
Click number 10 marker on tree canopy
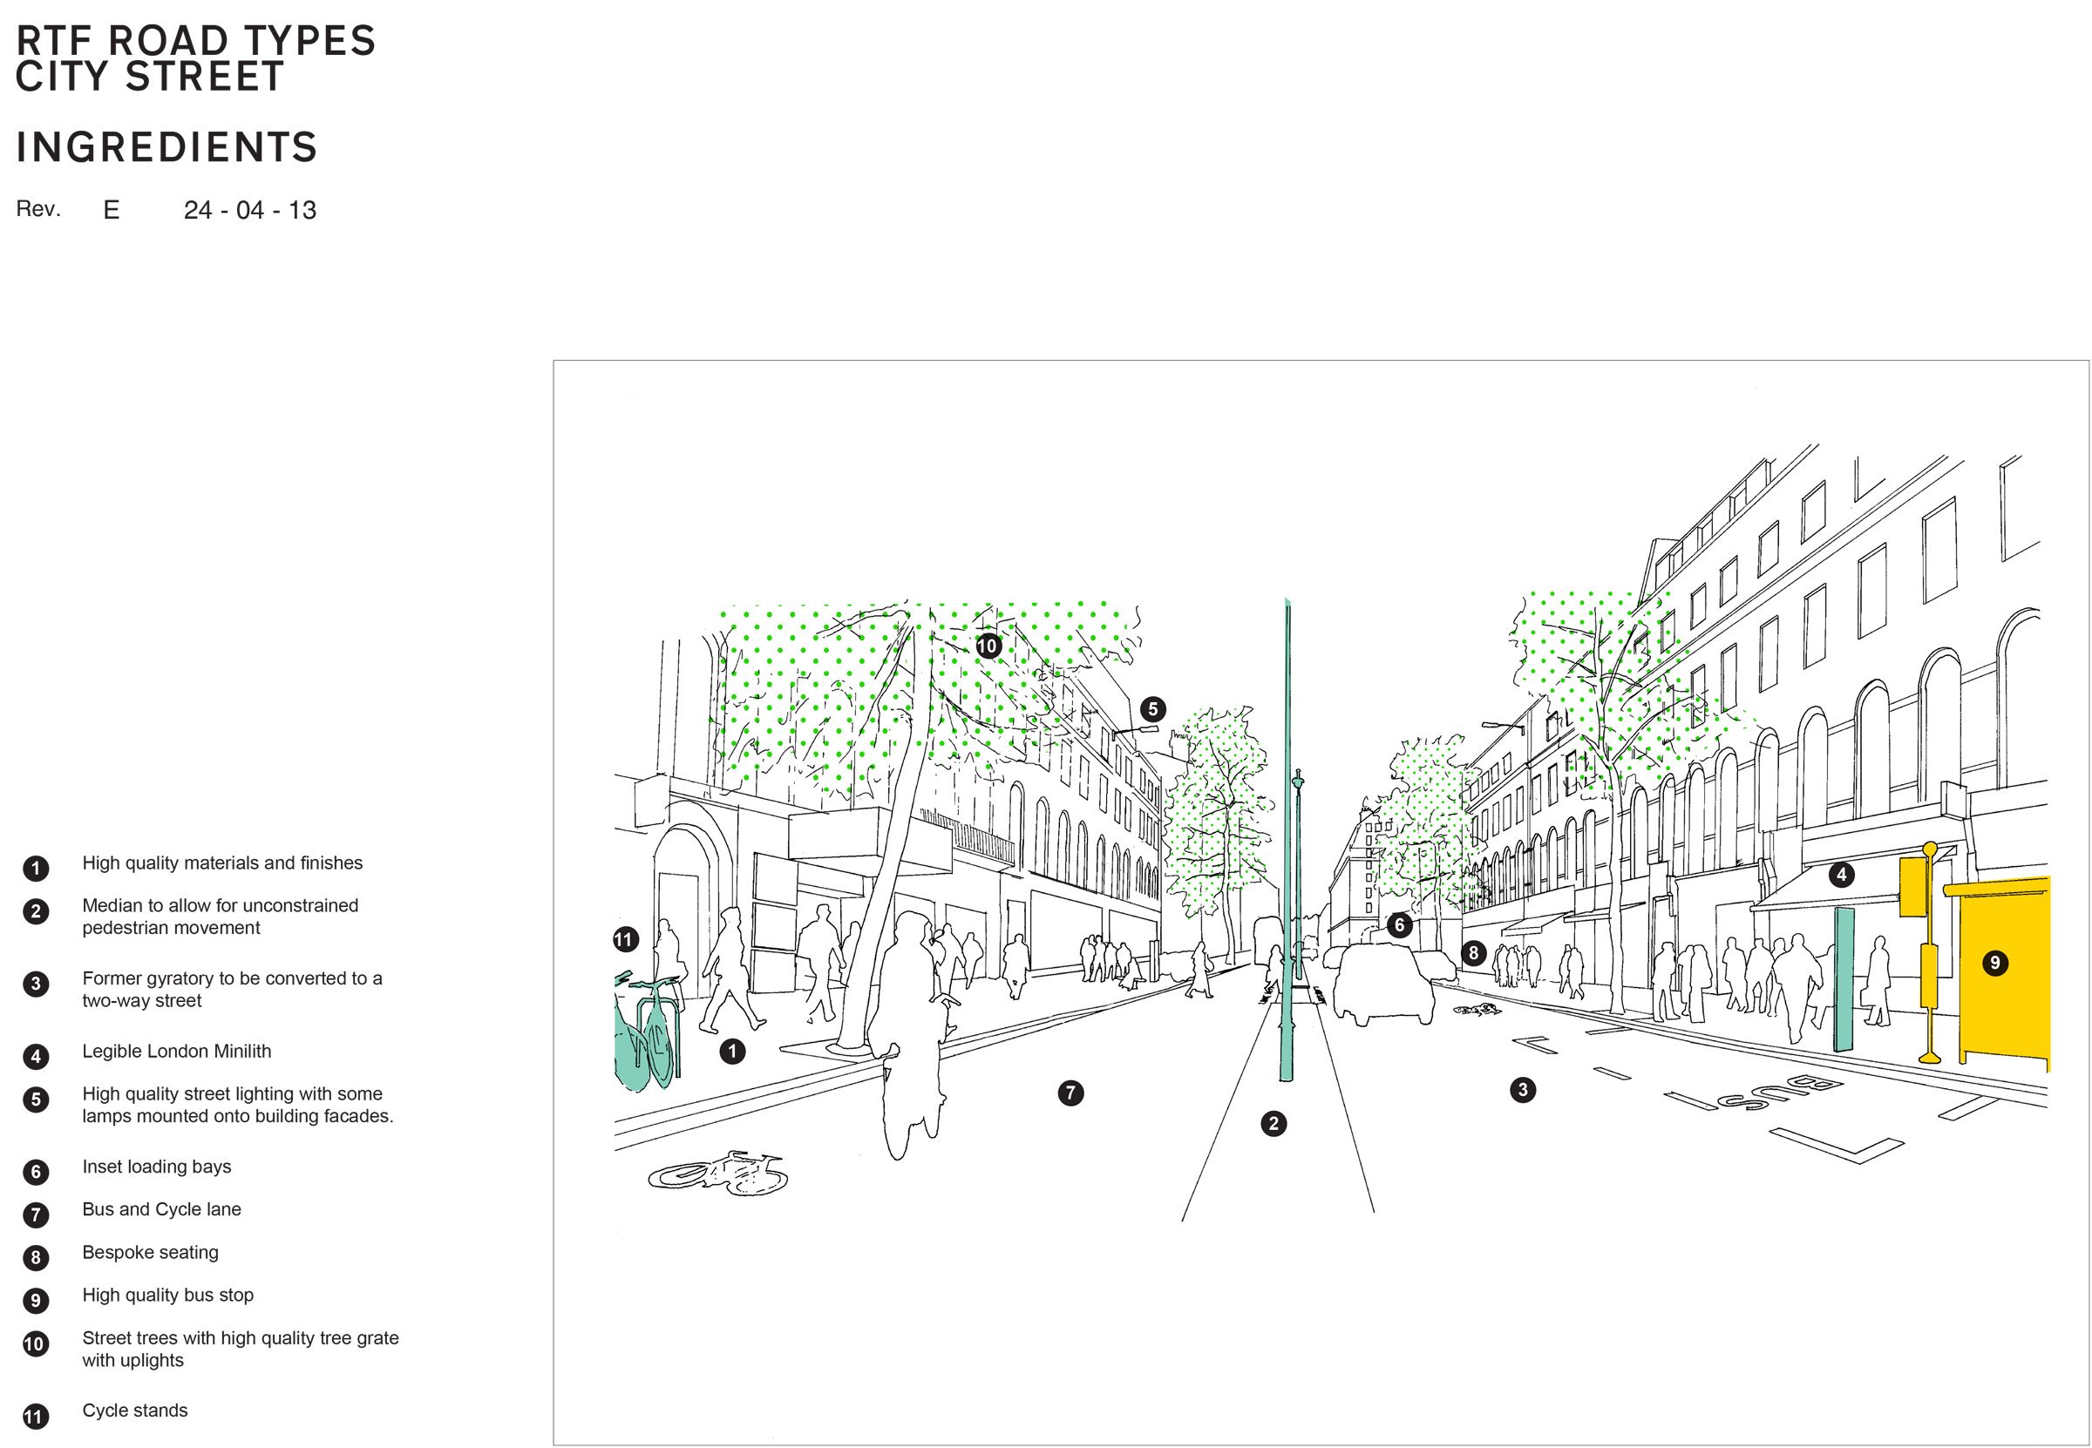pyautogui.click(x=988, y=646)
